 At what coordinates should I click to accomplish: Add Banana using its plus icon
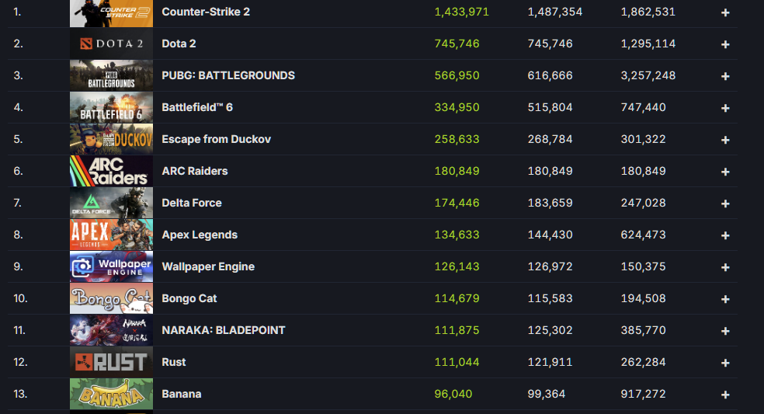coord(725,395)
